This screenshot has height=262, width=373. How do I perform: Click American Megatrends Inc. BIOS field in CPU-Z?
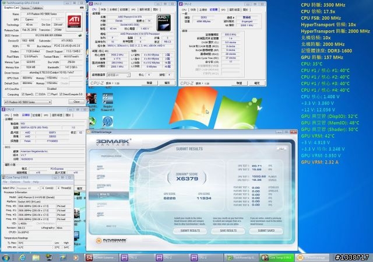click(52, 151)
